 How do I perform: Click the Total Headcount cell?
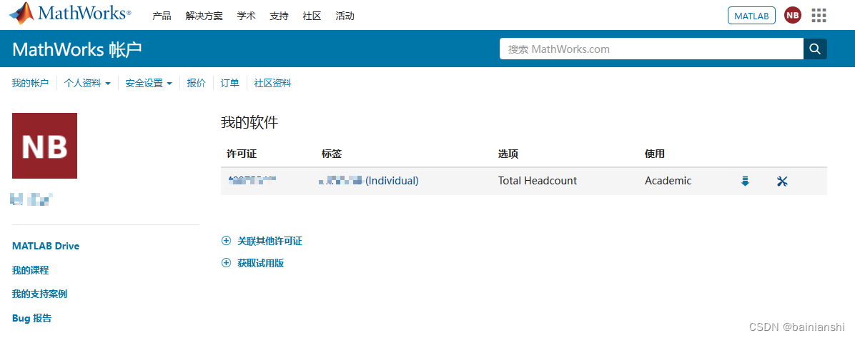pyautogui.click(x=538, y=181)
